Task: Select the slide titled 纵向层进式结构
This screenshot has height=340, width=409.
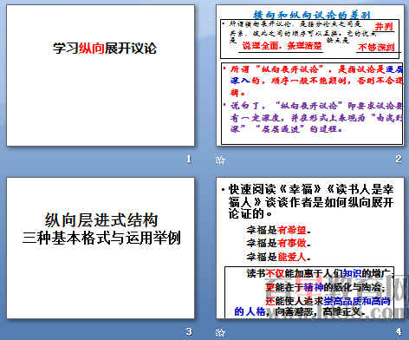Action: click(101, 248)
